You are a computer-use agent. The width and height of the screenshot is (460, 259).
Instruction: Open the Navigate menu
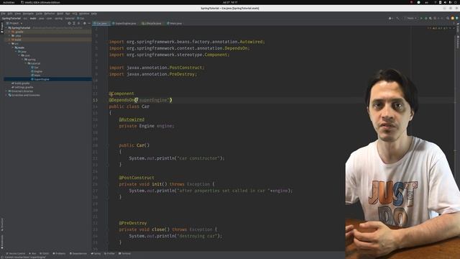click(28, 14)
